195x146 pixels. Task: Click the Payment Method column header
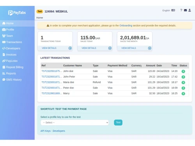click(x=117, y=65)
